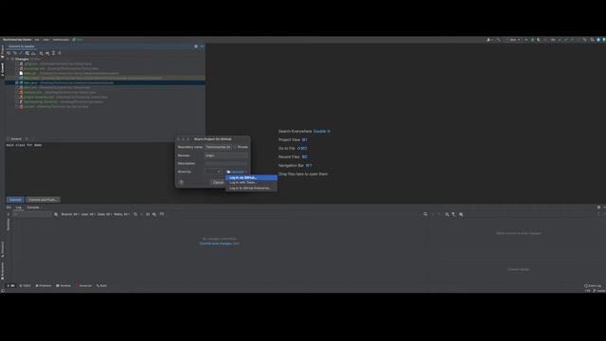Click Commit and Push button
Screen dimensions: 606x341
click(x=43, y=200)
